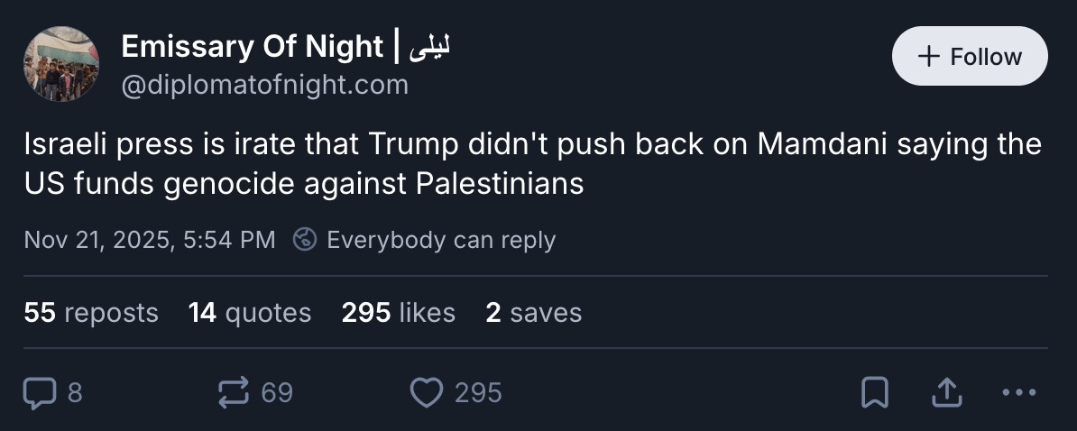View the list of 55 reposts
This screenshot has height=431, width=1077.
click(91, 313)
